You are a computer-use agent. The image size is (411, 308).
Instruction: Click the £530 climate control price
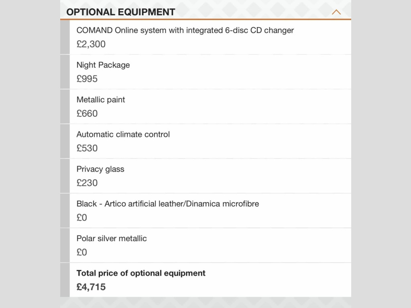coord(87,148)
